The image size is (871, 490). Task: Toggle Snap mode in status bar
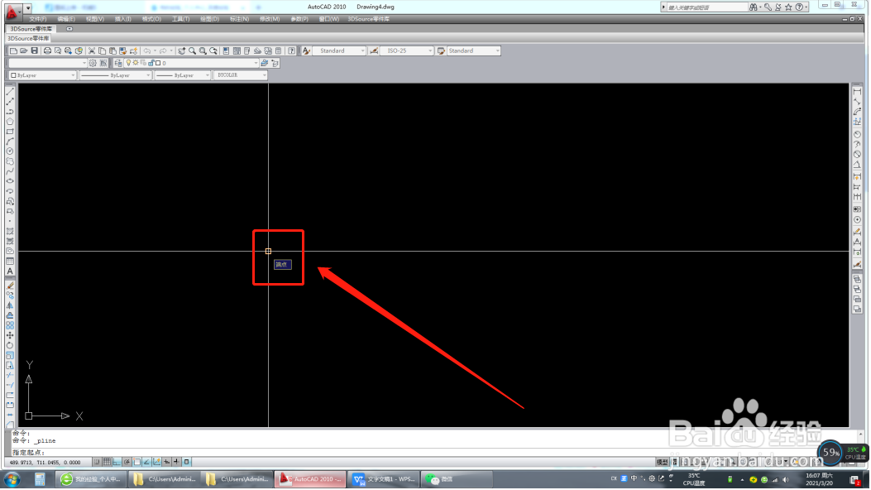pyautogui.click(x=97, y=462)
